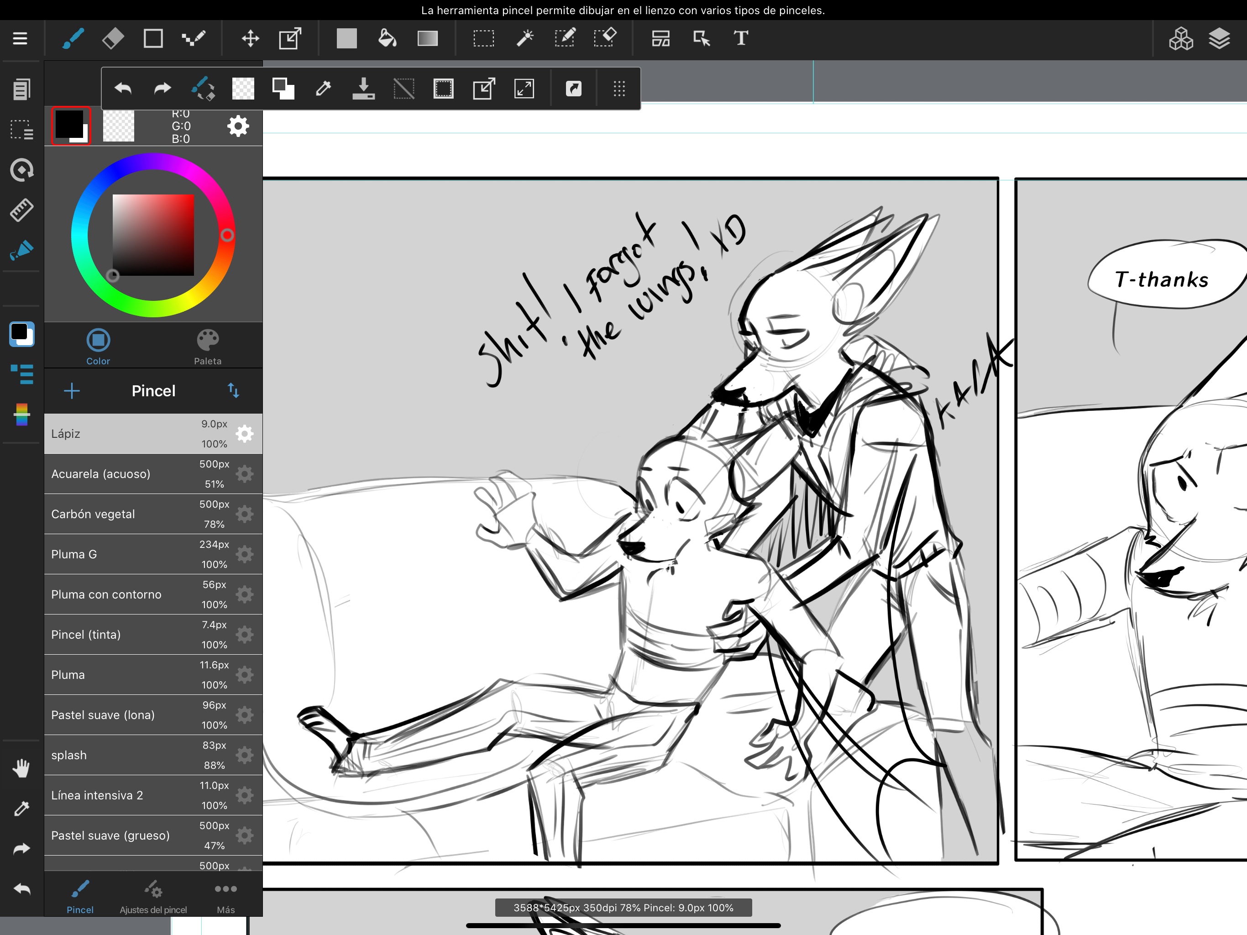Open the Layers panel icon
This screenshot has width=1247, height=935.
pyautogui.click(x=1219, y=38)
